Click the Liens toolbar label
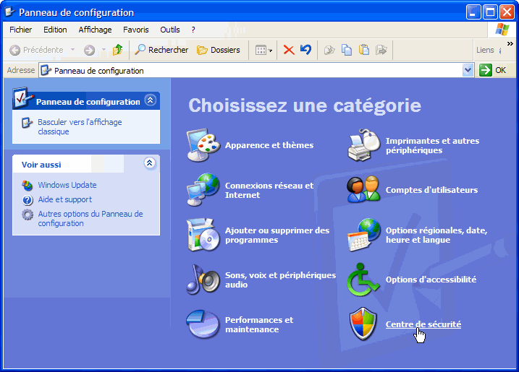 [485, 50]
